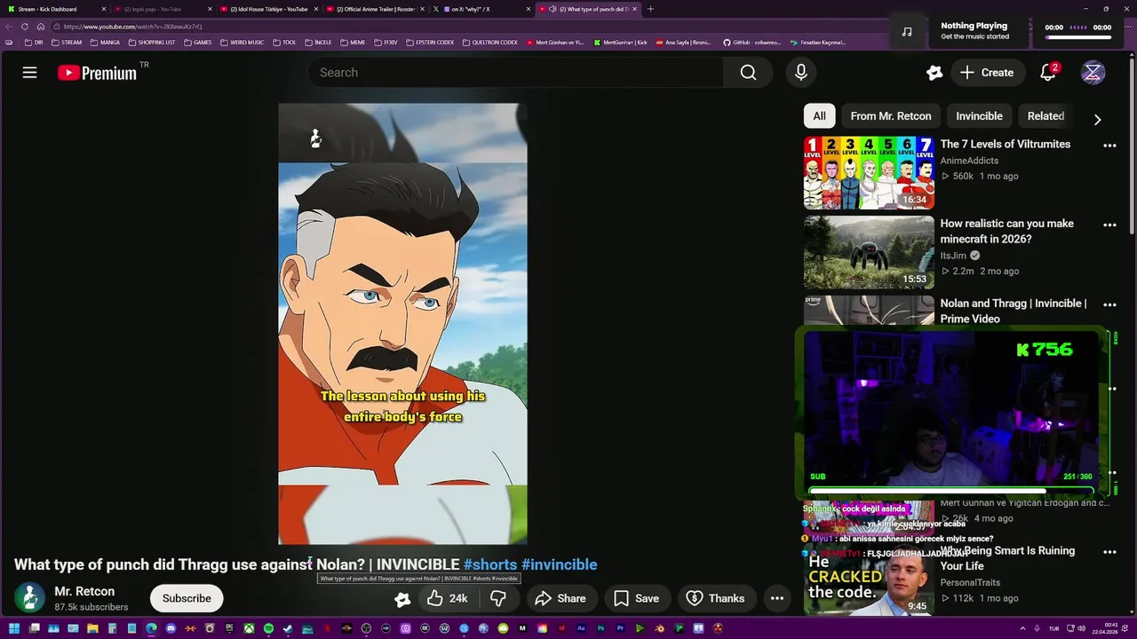Screen dimensions: 1137x639
Task: Launch Spotify from the taskbar
Action: [268, 628]
